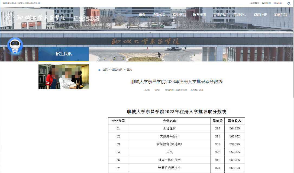Click 首页 in the breadcrumb

pos(105,70)
